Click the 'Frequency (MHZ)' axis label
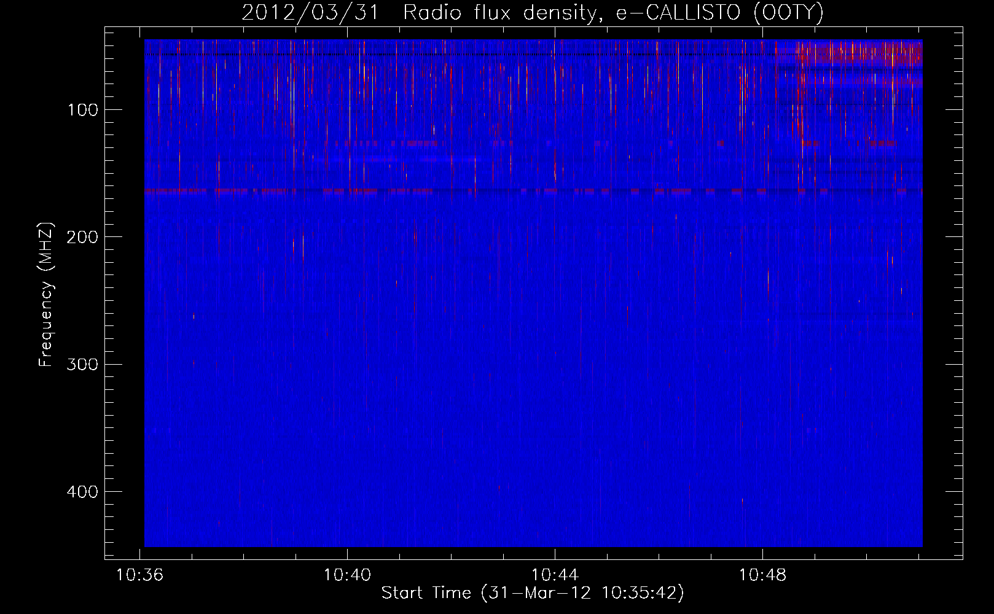The width and height of the screenshot is (994, 614). [46, 294]
